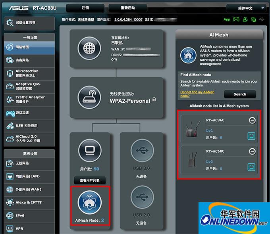This screenshot has height=234, width=270.
Task: Click the AiMesh Node icon
Action: pos(90,202)
